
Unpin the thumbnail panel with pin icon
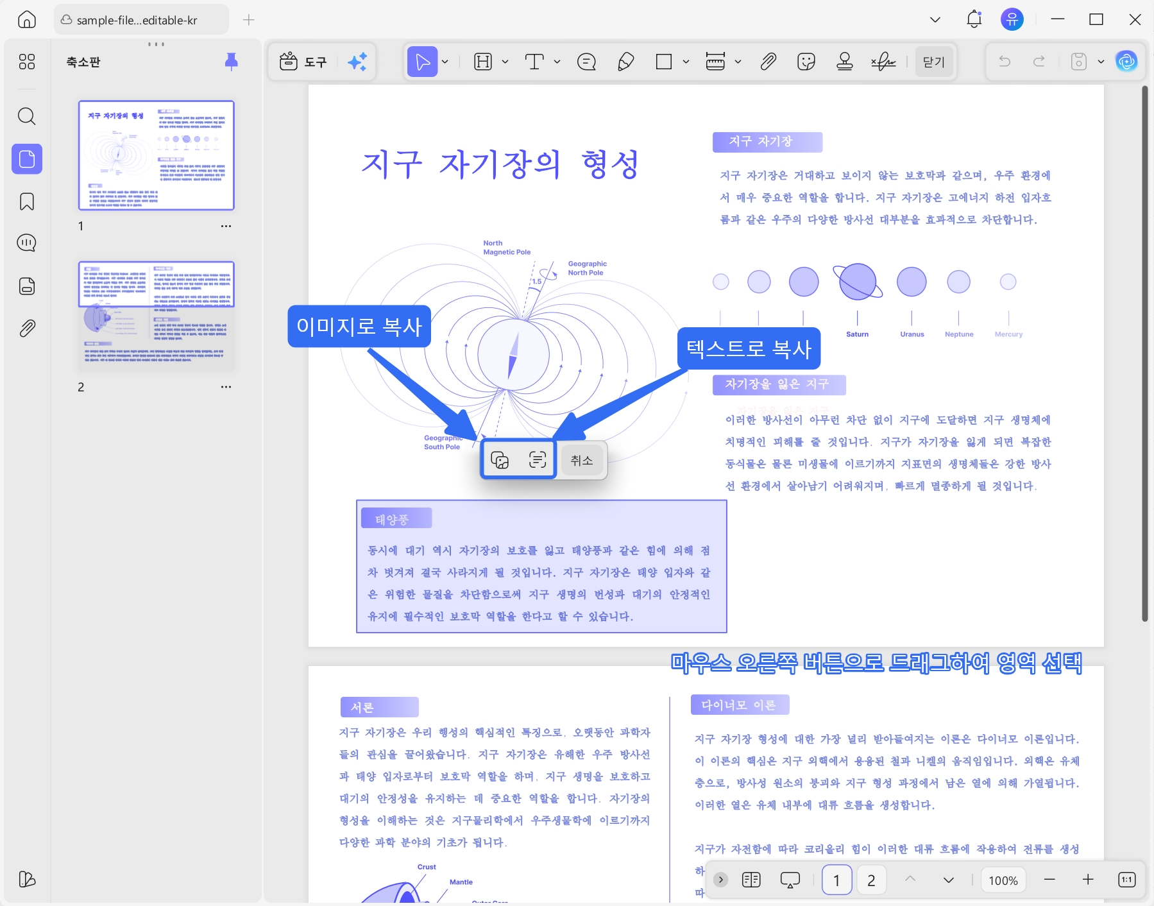pos(232,62)
